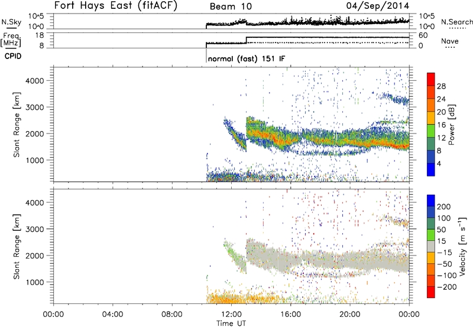
Task: Click the gray band of the velocity color bar
Action: click(x=431, y=246)
